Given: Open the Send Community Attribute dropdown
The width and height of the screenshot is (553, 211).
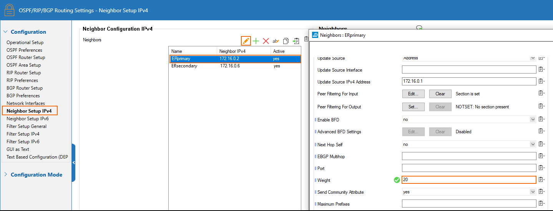Looking at the screenshot, I should tap(533, 192).
